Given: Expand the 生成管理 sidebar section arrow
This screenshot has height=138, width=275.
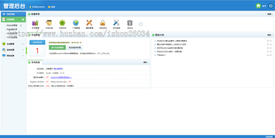Looking at the screenshot, I should (23, 44).
